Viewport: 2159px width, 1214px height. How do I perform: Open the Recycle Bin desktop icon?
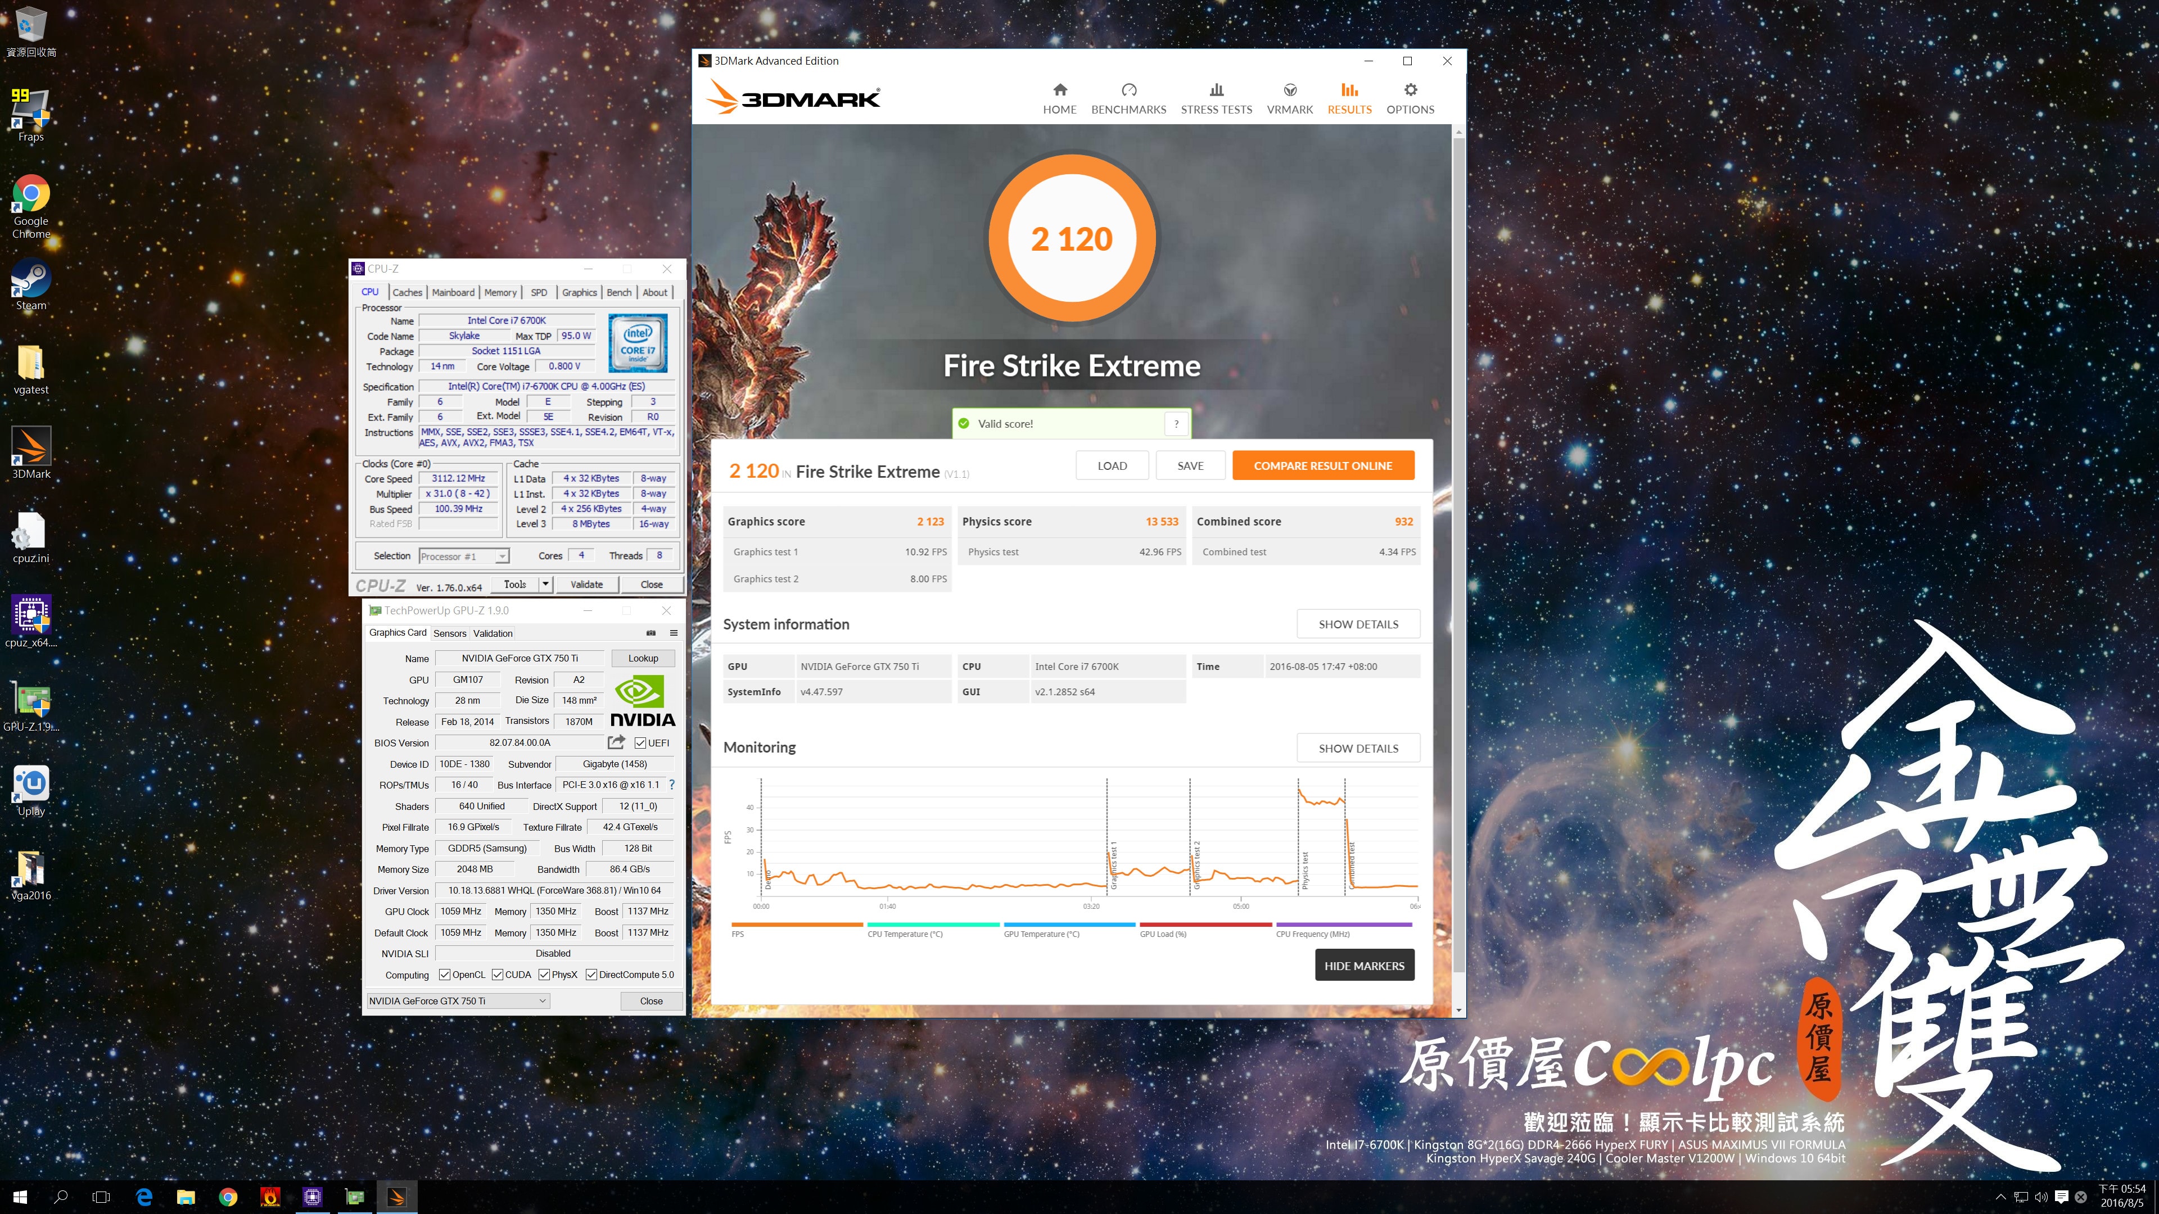click(31, 32)
